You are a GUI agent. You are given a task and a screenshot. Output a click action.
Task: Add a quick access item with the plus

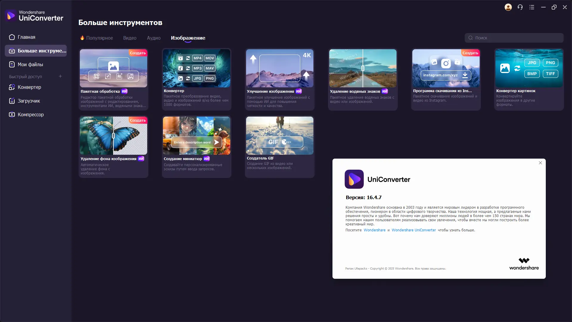pyautogui.click(x=60, y=76)
